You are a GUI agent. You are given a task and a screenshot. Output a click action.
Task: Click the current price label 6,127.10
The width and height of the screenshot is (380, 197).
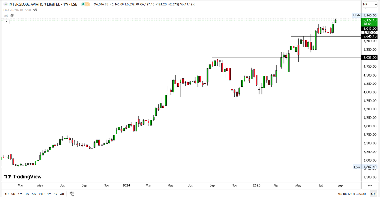[x=370, y=20]
